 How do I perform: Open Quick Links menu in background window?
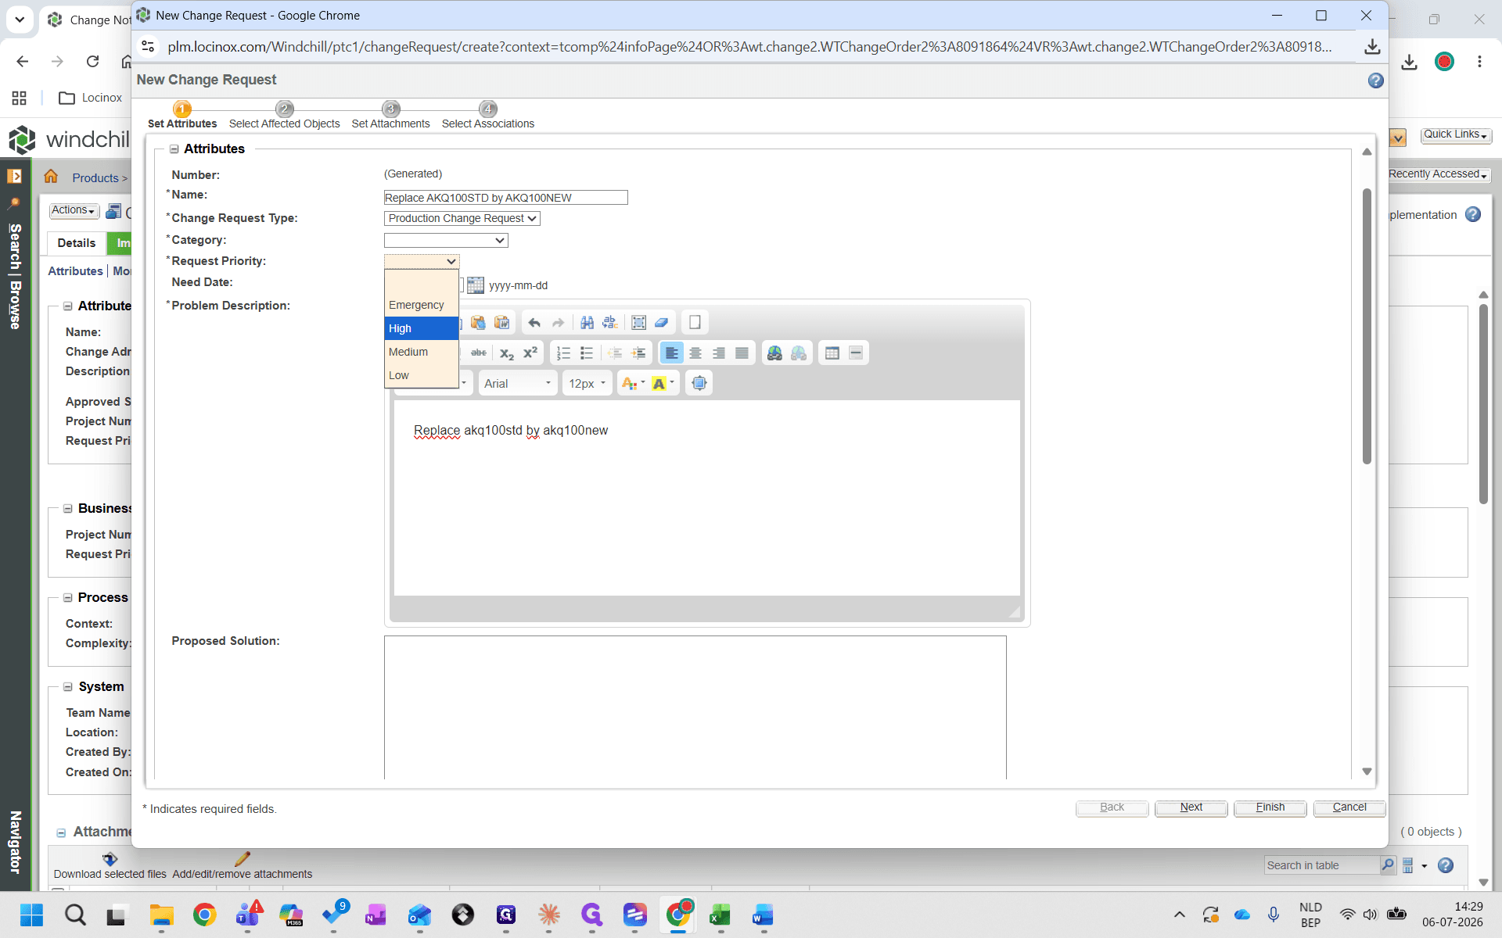click(x=1456, y=134)
